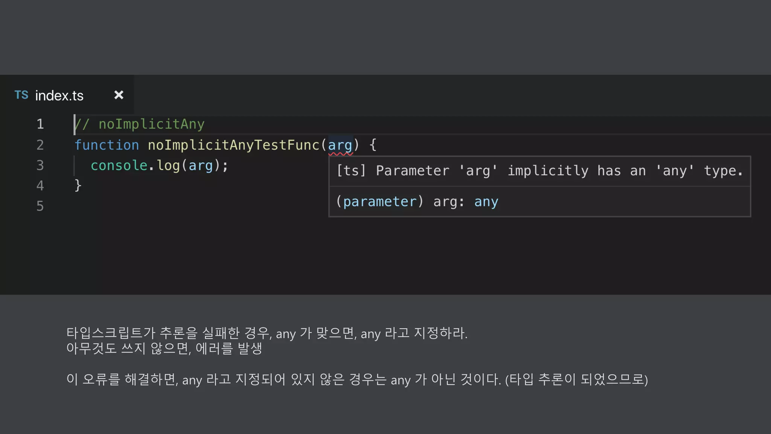Click the '// noImplicitAny' comment
771x434 pixels.
point(140,124)
